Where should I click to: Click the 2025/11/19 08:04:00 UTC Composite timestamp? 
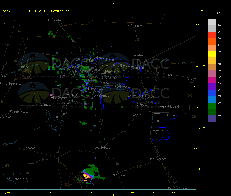pyautogui.click(x=35, y=11)
